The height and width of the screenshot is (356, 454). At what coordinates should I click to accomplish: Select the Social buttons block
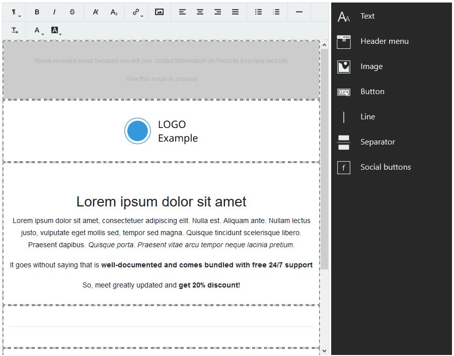pos(385,167)
